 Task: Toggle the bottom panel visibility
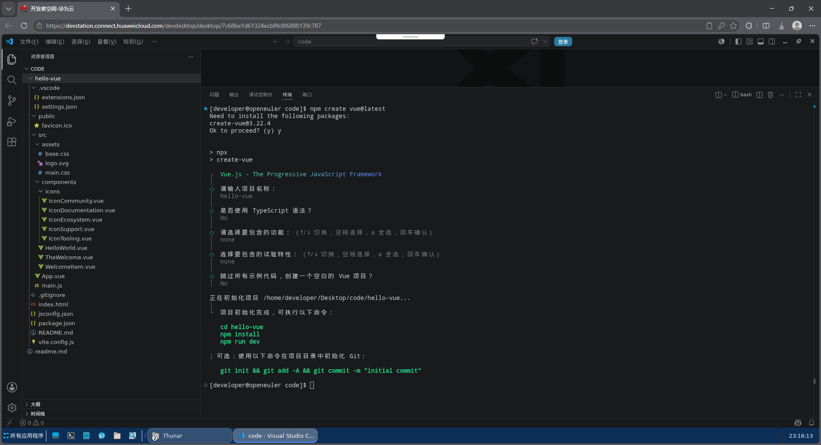point(761,42)
